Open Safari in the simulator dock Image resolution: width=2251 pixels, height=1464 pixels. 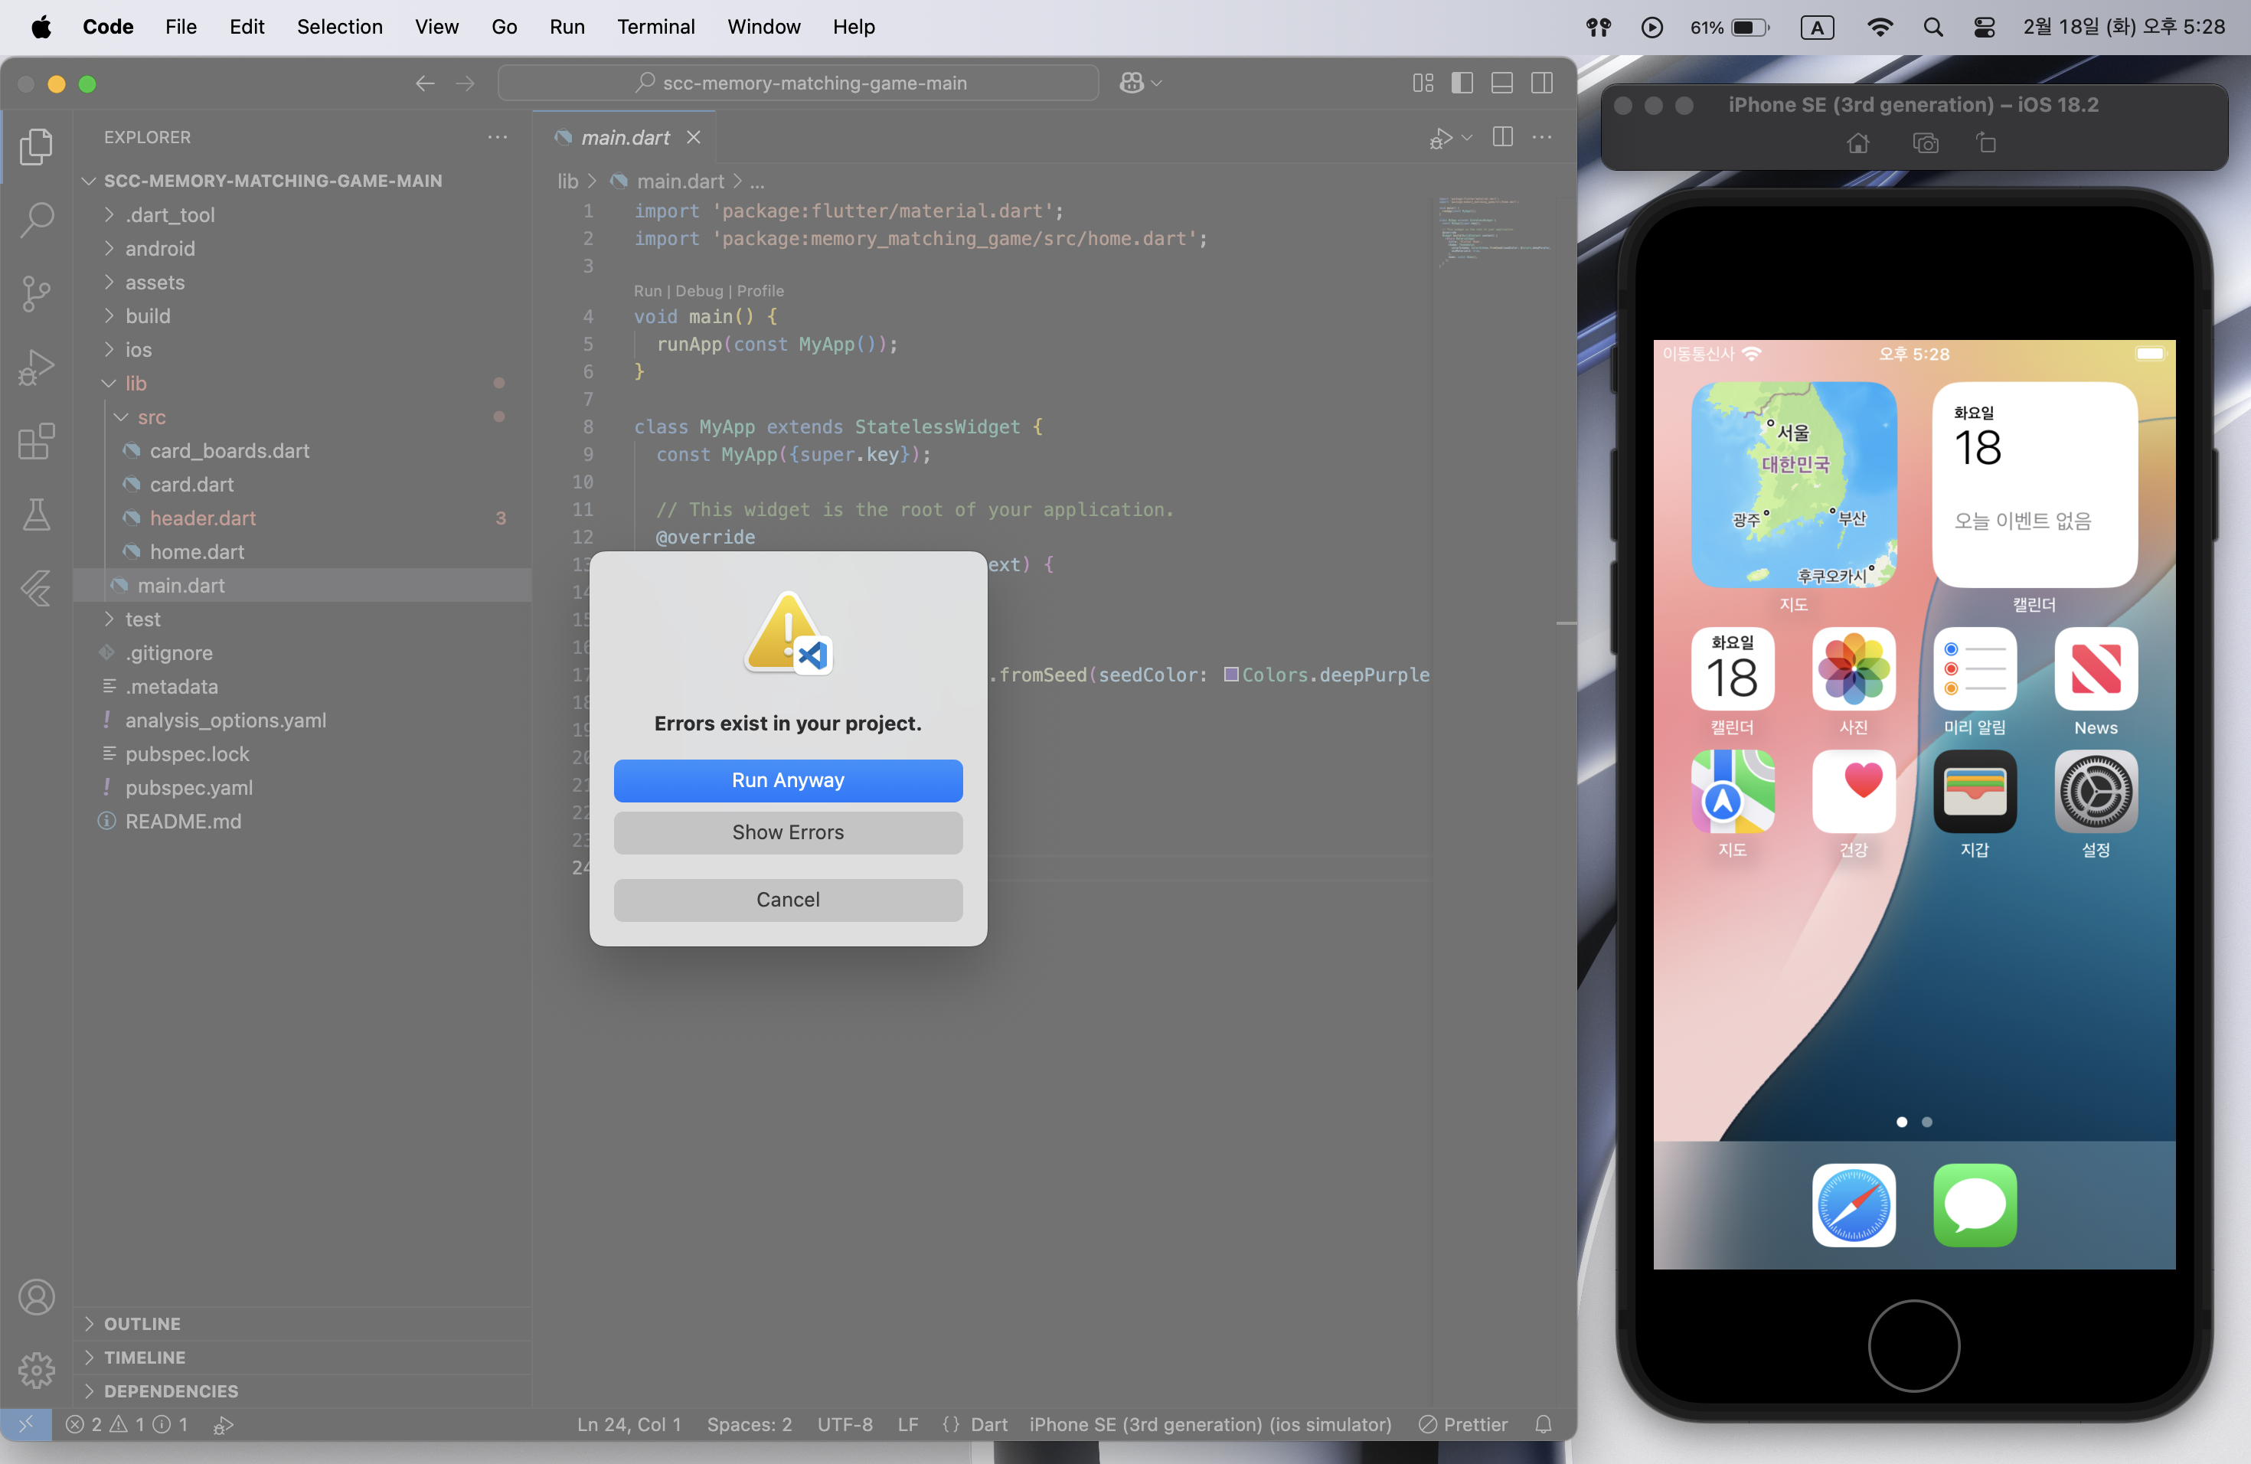coord(1854,1206)
